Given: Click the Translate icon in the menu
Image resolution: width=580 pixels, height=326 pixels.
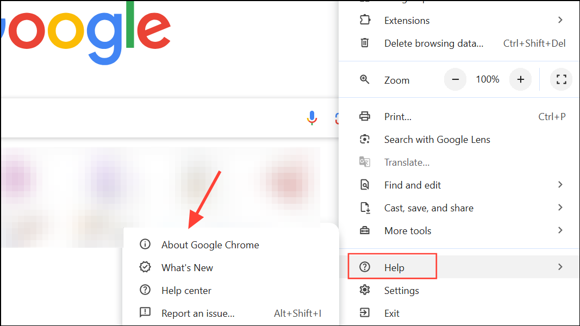Looking at the screenshot, I should 365,162.
